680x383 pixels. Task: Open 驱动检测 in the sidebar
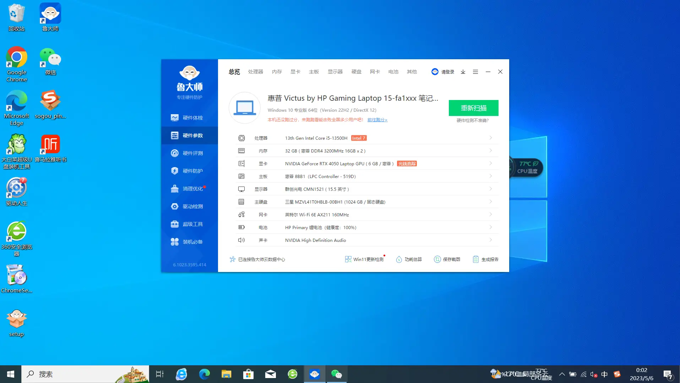click(189, 206)
